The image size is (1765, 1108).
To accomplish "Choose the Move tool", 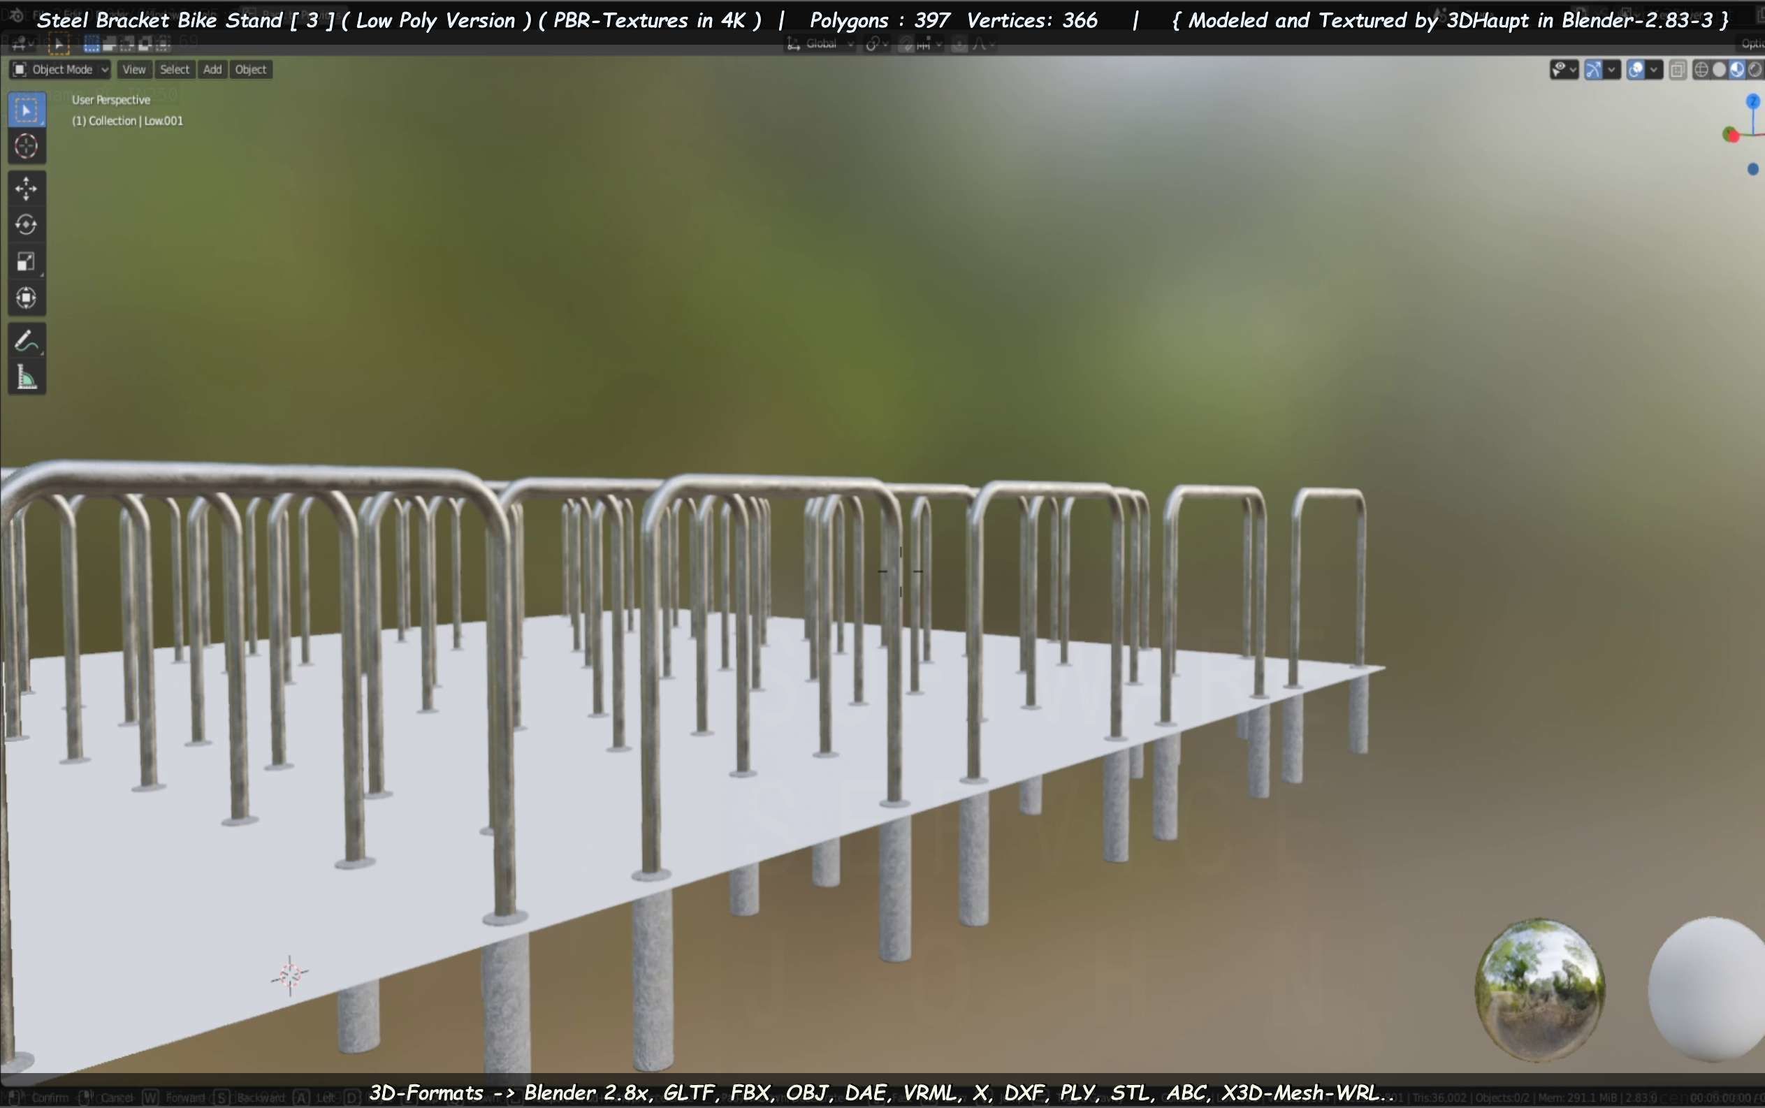I will (27, 189).
